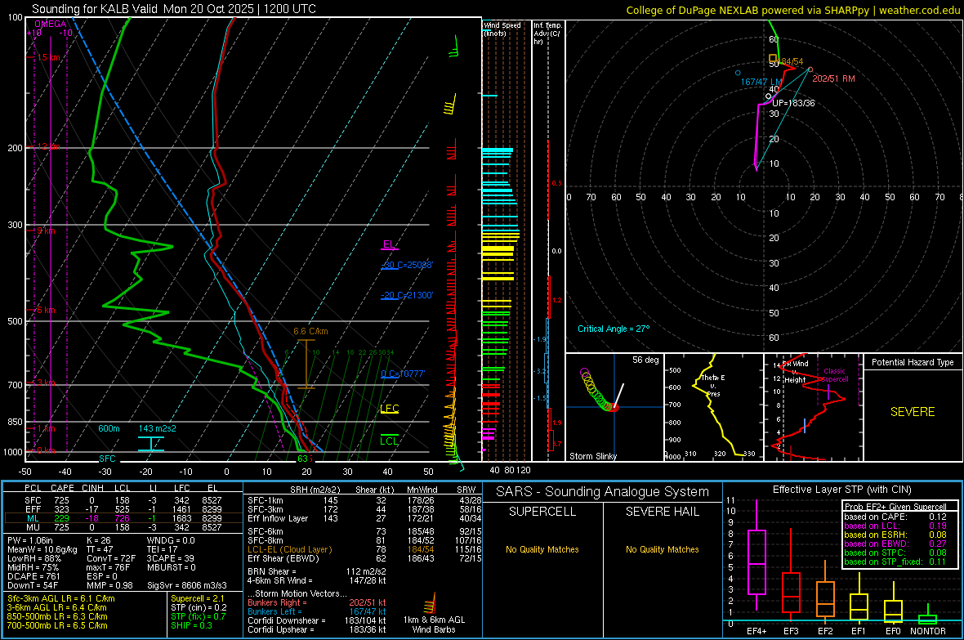Click the SEVERE potential hazard type text
This screenshot has width=964, height=640.
(x=913, y=412)
